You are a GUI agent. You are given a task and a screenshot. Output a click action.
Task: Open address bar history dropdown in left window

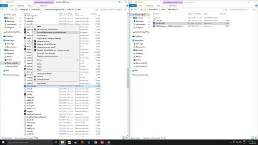(94, 10)
